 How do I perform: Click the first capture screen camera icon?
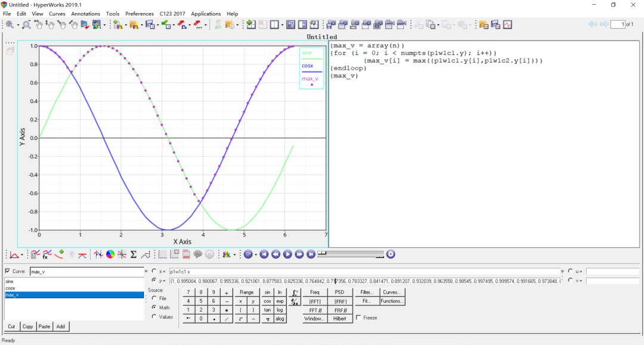(331, 24)
